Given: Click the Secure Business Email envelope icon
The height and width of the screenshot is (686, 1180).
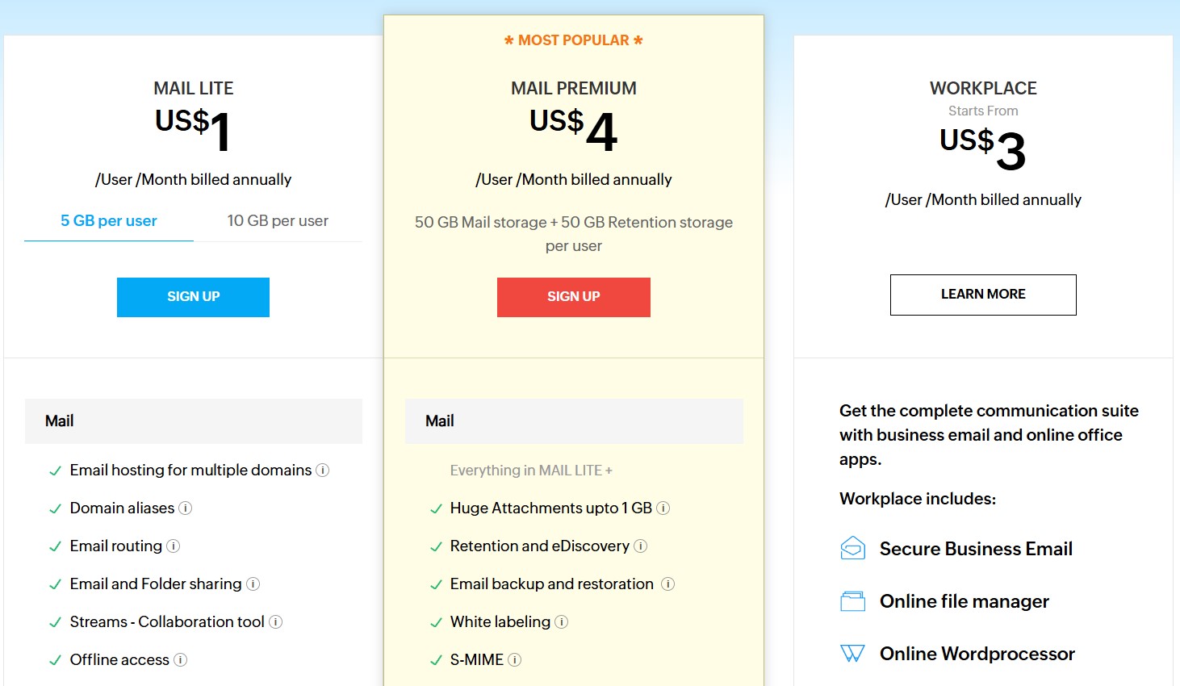Looking at the screenshot, I should [x=852, y=548].
